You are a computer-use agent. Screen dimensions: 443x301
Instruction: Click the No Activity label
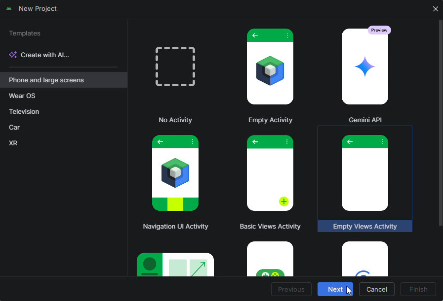pos(175,120)
